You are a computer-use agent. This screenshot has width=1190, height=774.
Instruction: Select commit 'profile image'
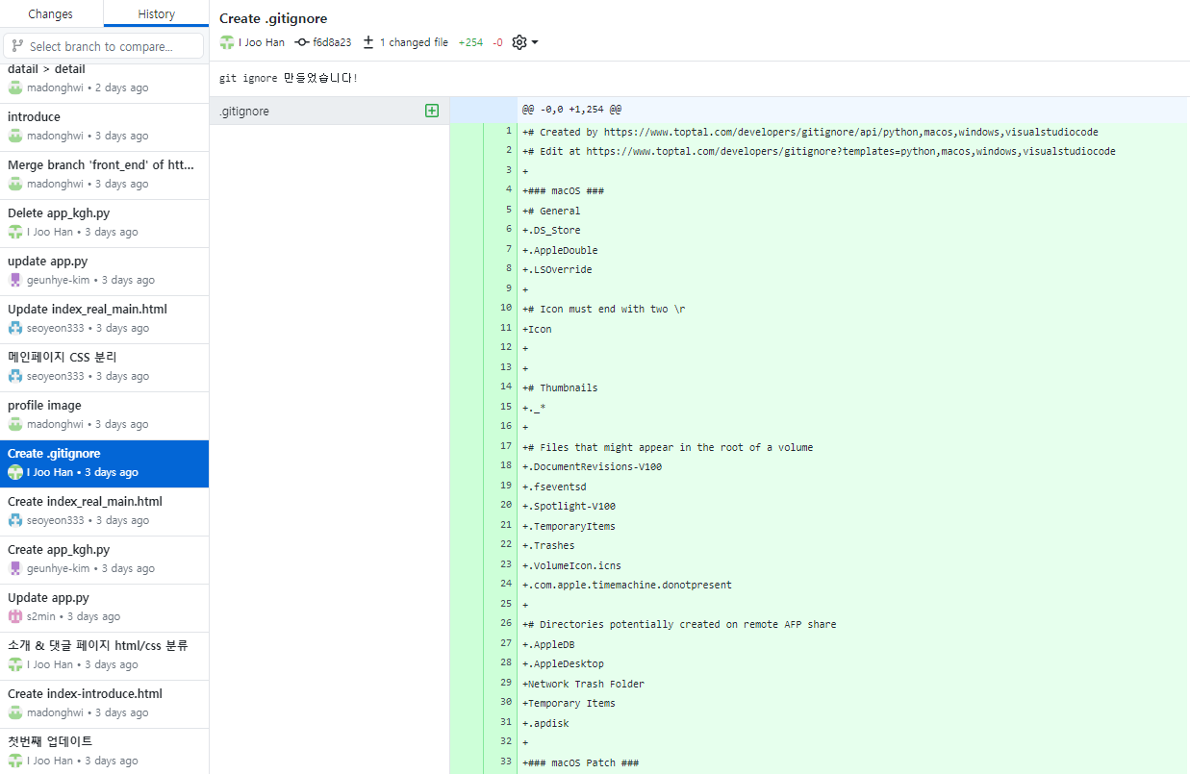click(104, 415)
